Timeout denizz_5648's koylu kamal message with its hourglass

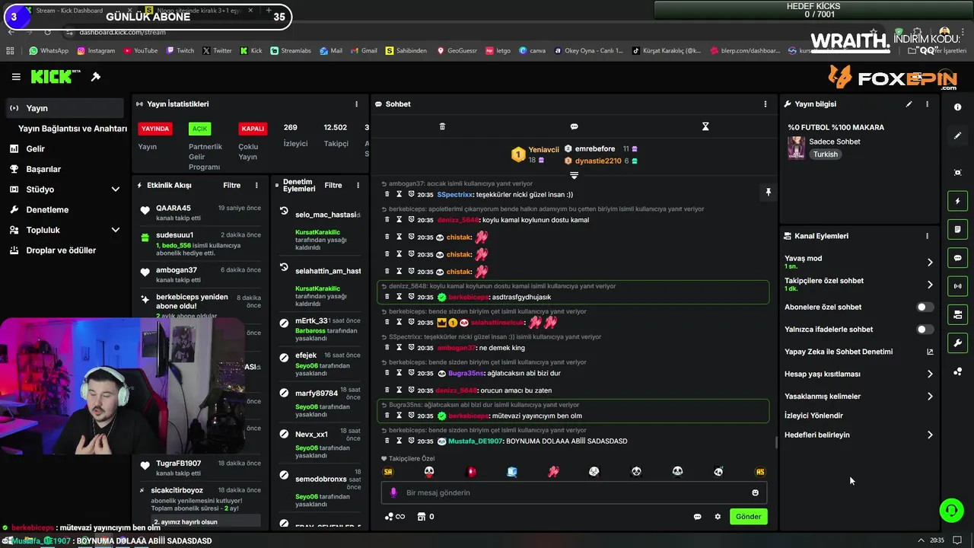pos(399,220)
